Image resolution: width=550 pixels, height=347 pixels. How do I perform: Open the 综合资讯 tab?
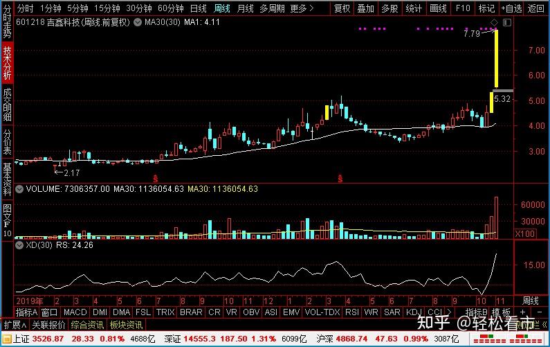click(x=87, y=325)
